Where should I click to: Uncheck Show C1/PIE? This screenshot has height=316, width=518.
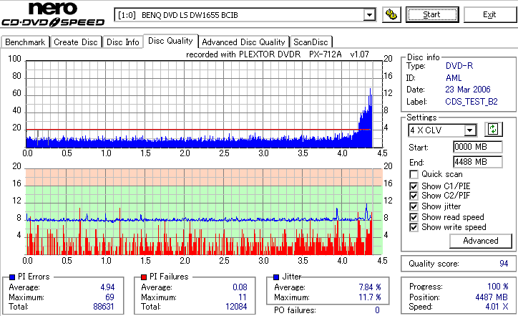pos(414,186)
